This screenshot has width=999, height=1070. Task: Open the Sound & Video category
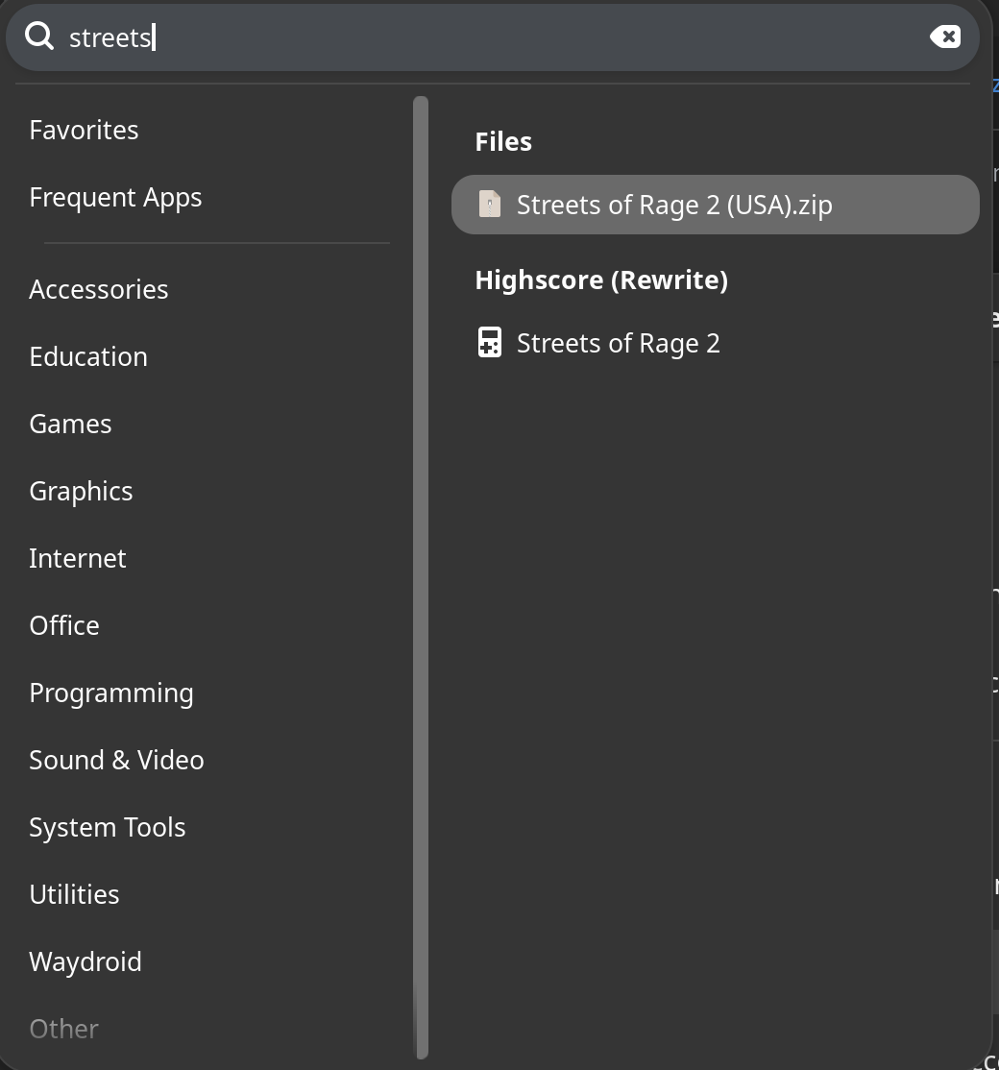(116, 760)
